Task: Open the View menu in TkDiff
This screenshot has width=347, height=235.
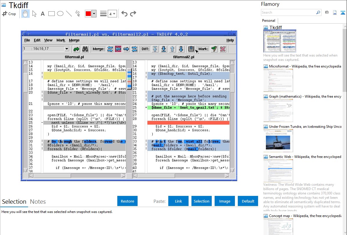Action: 48,40
